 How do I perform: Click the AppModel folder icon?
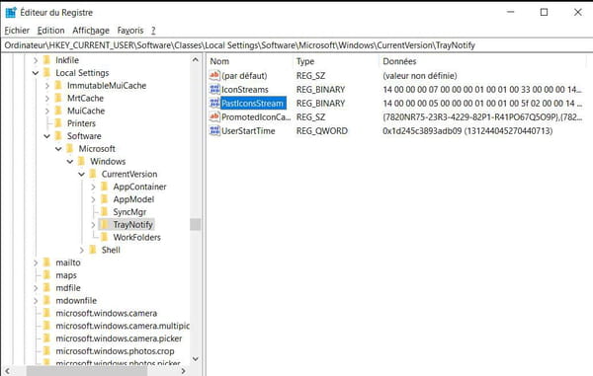click(105, 199)
